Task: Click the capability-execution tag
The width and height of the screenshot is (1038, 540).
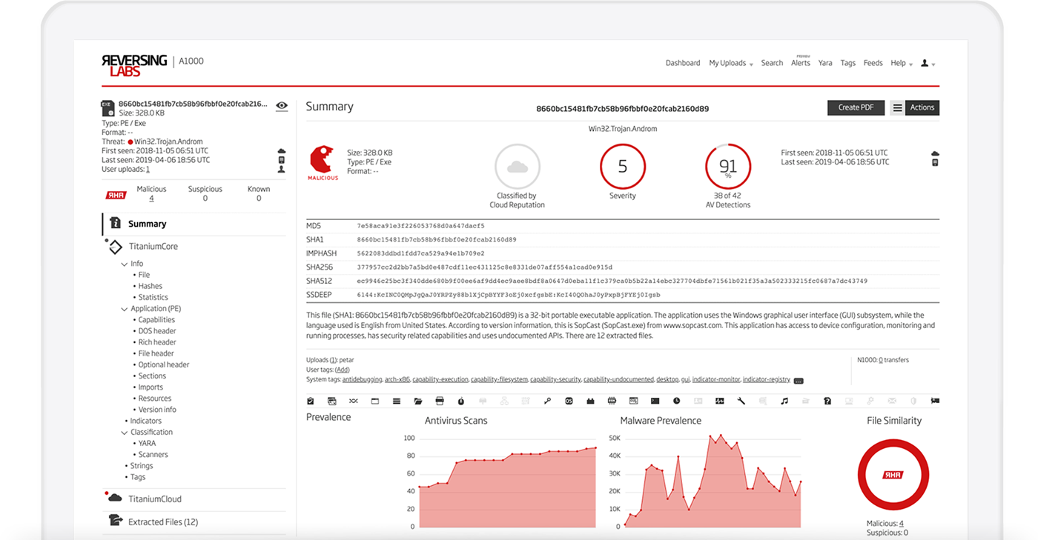Action: 440,379
